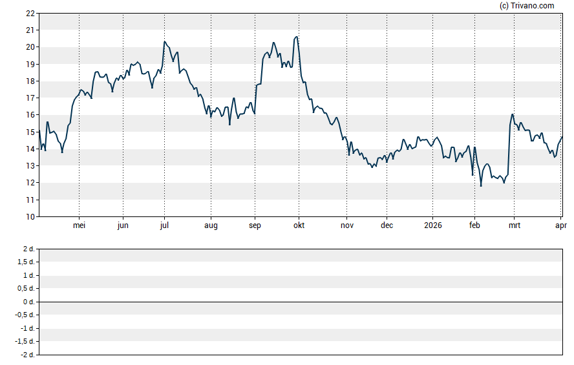Viewport: 574px width, 365px height.
Task: Select the 'jun' month axis label
Action: [x=123, y=225]
